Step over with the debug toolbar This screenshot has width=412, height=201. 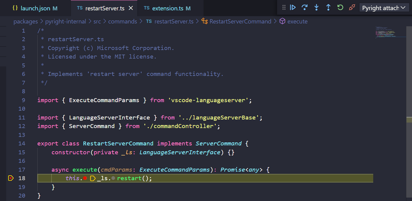point(305,8)
